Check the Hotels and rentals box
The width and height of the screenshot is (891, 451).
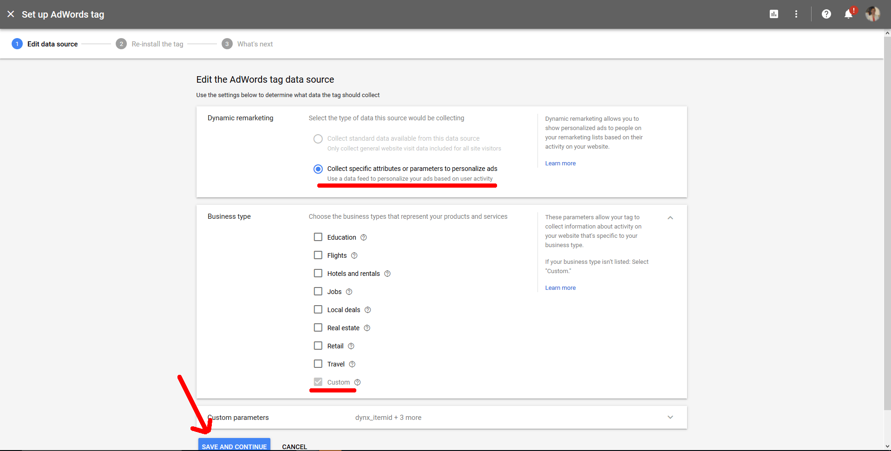[x=318, y=273]
